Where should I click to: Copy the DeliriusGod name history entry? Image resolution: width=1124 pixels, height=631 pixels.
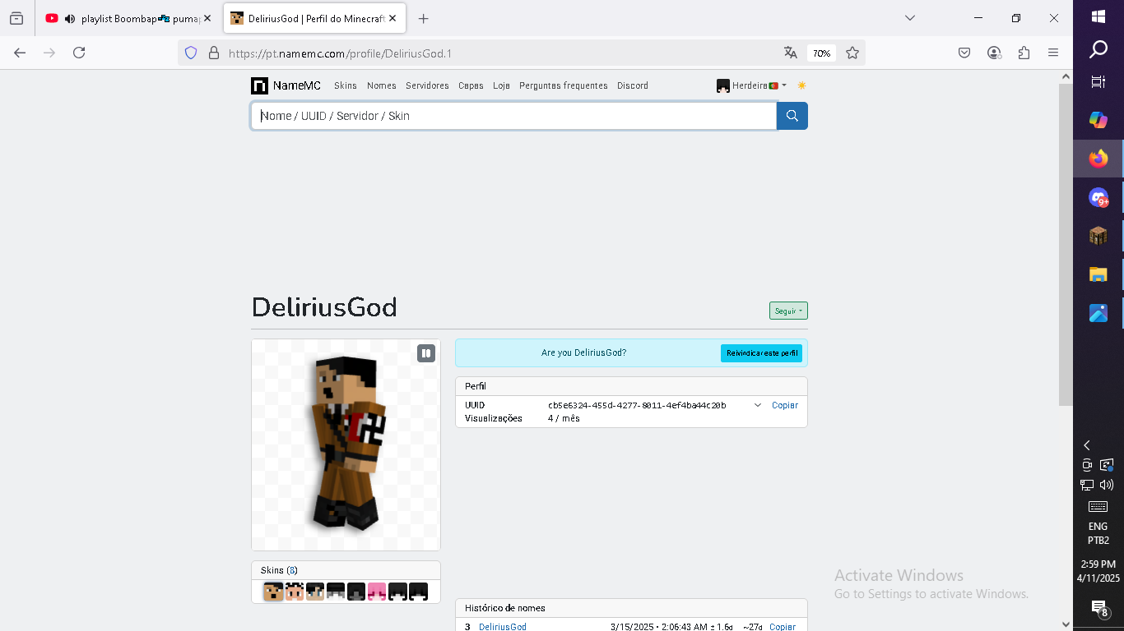[783, 627]
